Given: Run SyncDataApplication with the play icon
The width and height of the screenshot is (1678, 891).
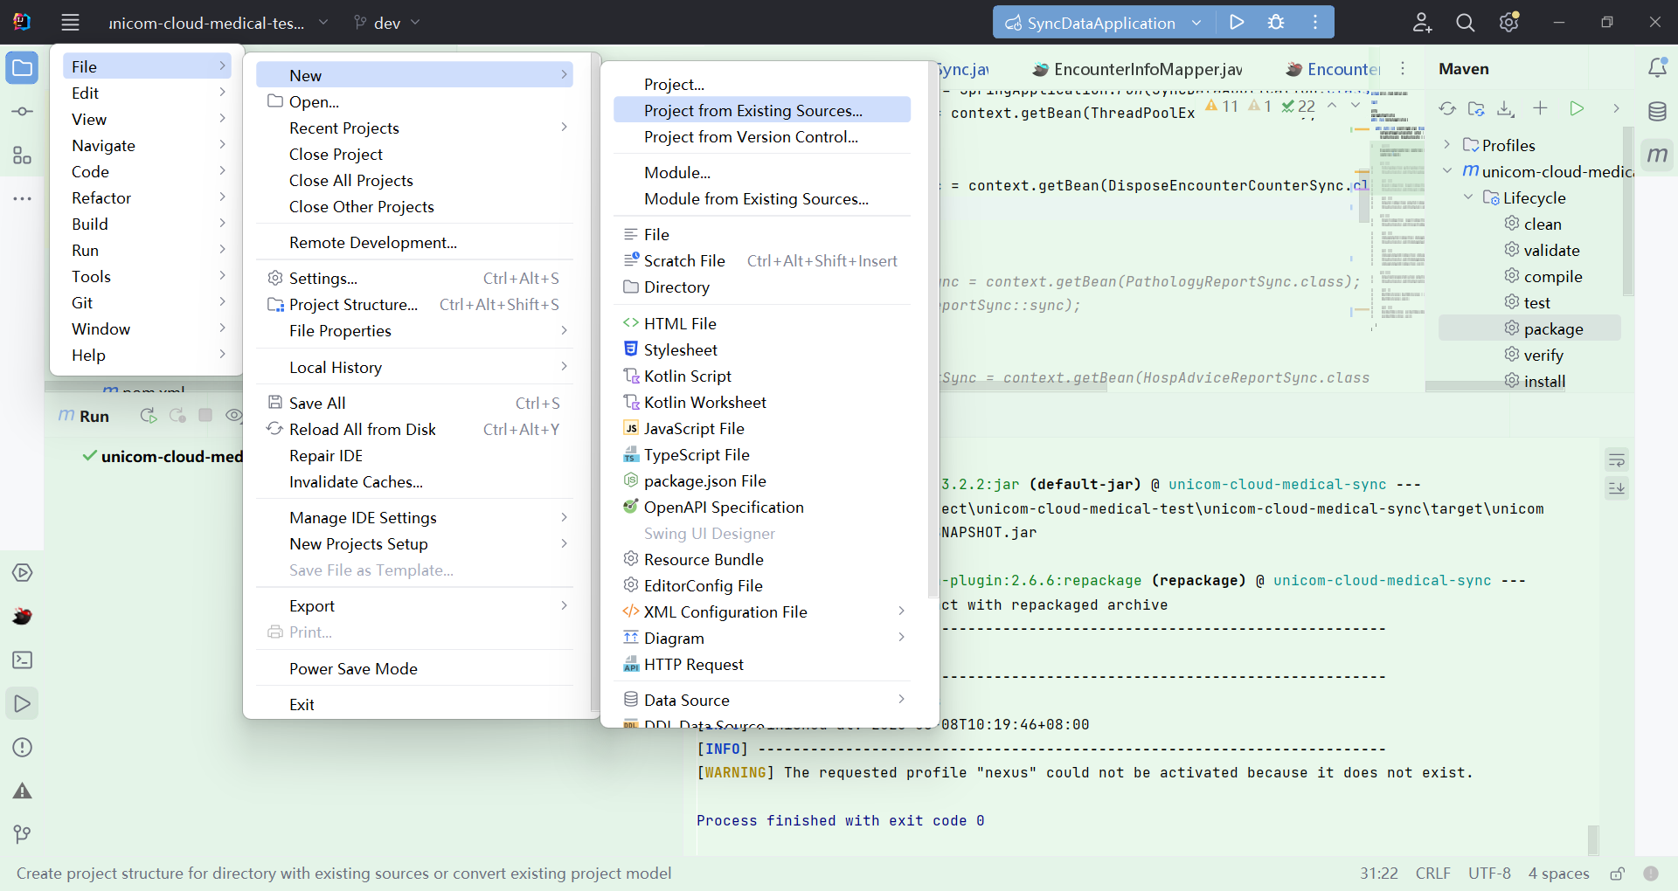Looking at the screenshot, I should 1237,23.
